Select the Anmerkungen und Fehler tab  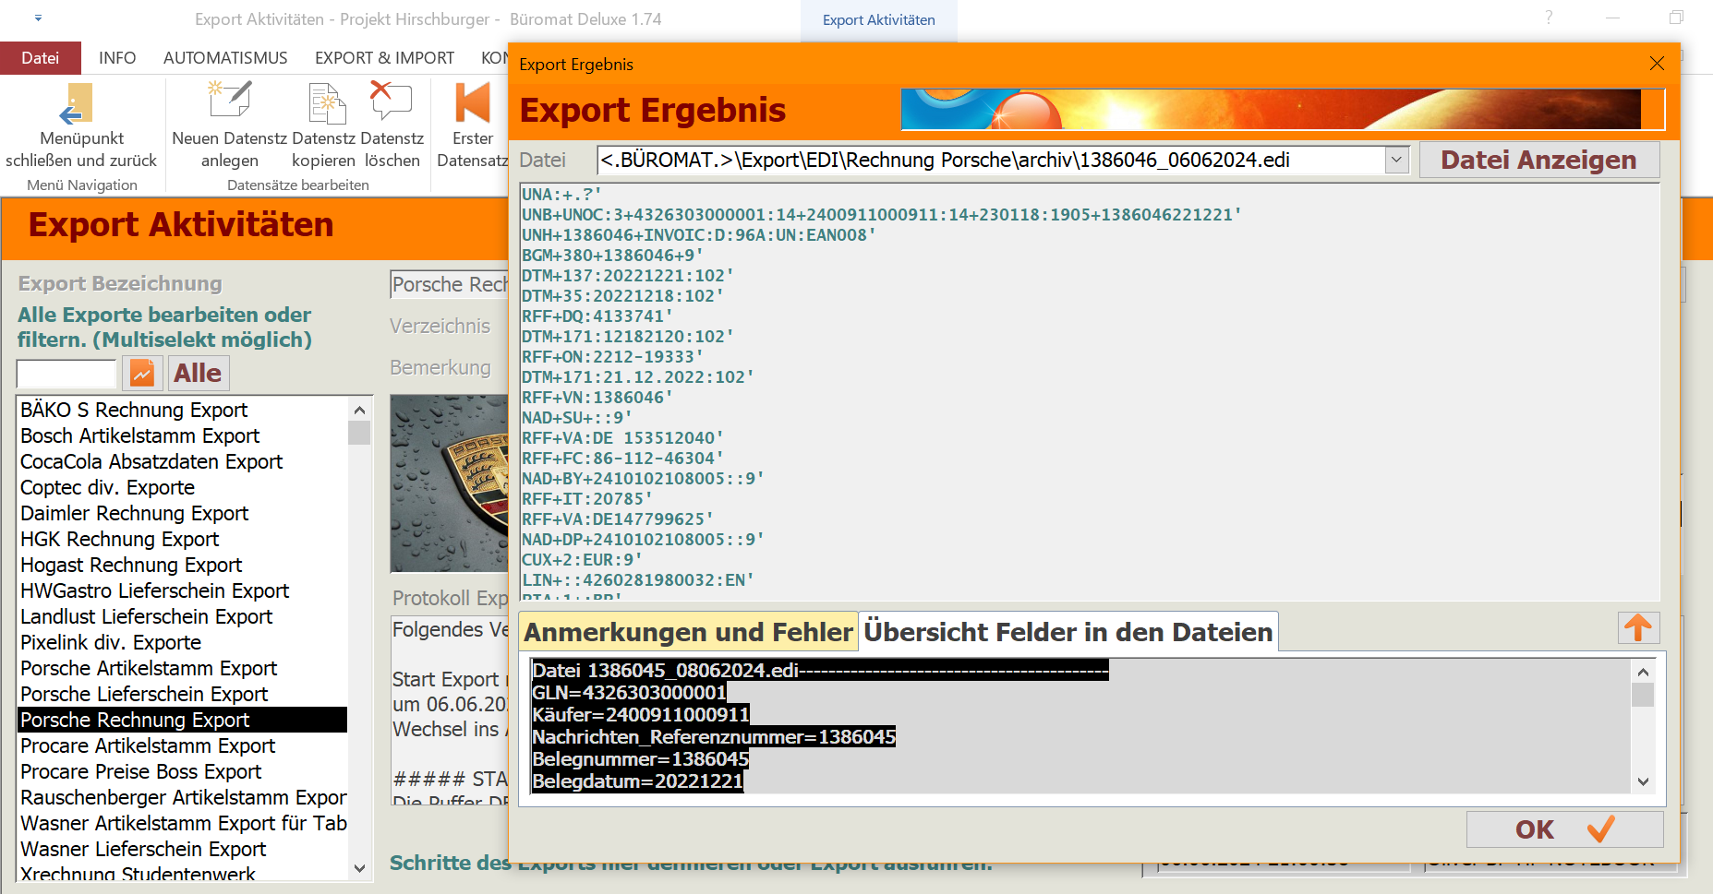[688, 632]
